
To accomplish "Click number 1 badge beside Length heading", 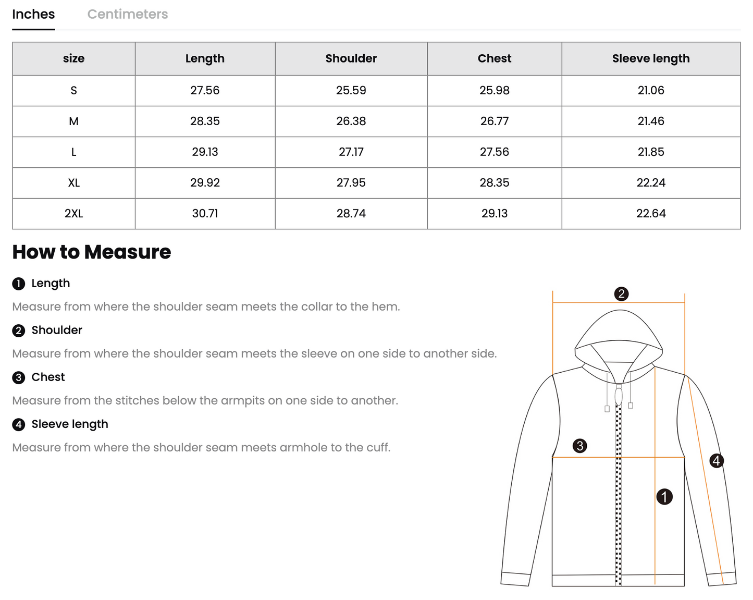I will pos(19,284).
